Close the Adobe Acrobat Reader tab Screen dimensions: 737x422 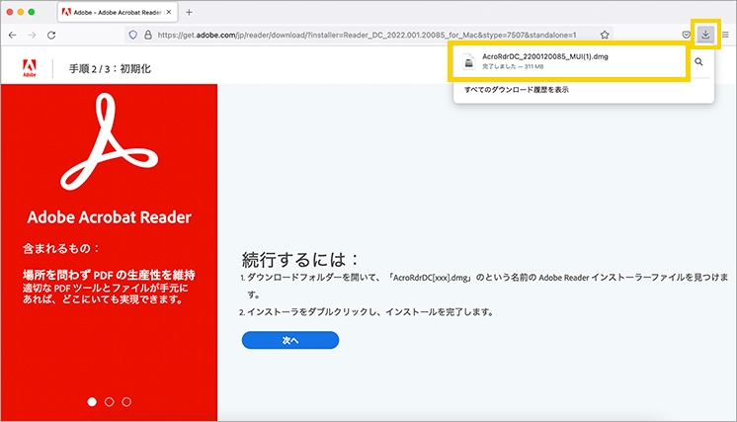[x=169, y=12]
